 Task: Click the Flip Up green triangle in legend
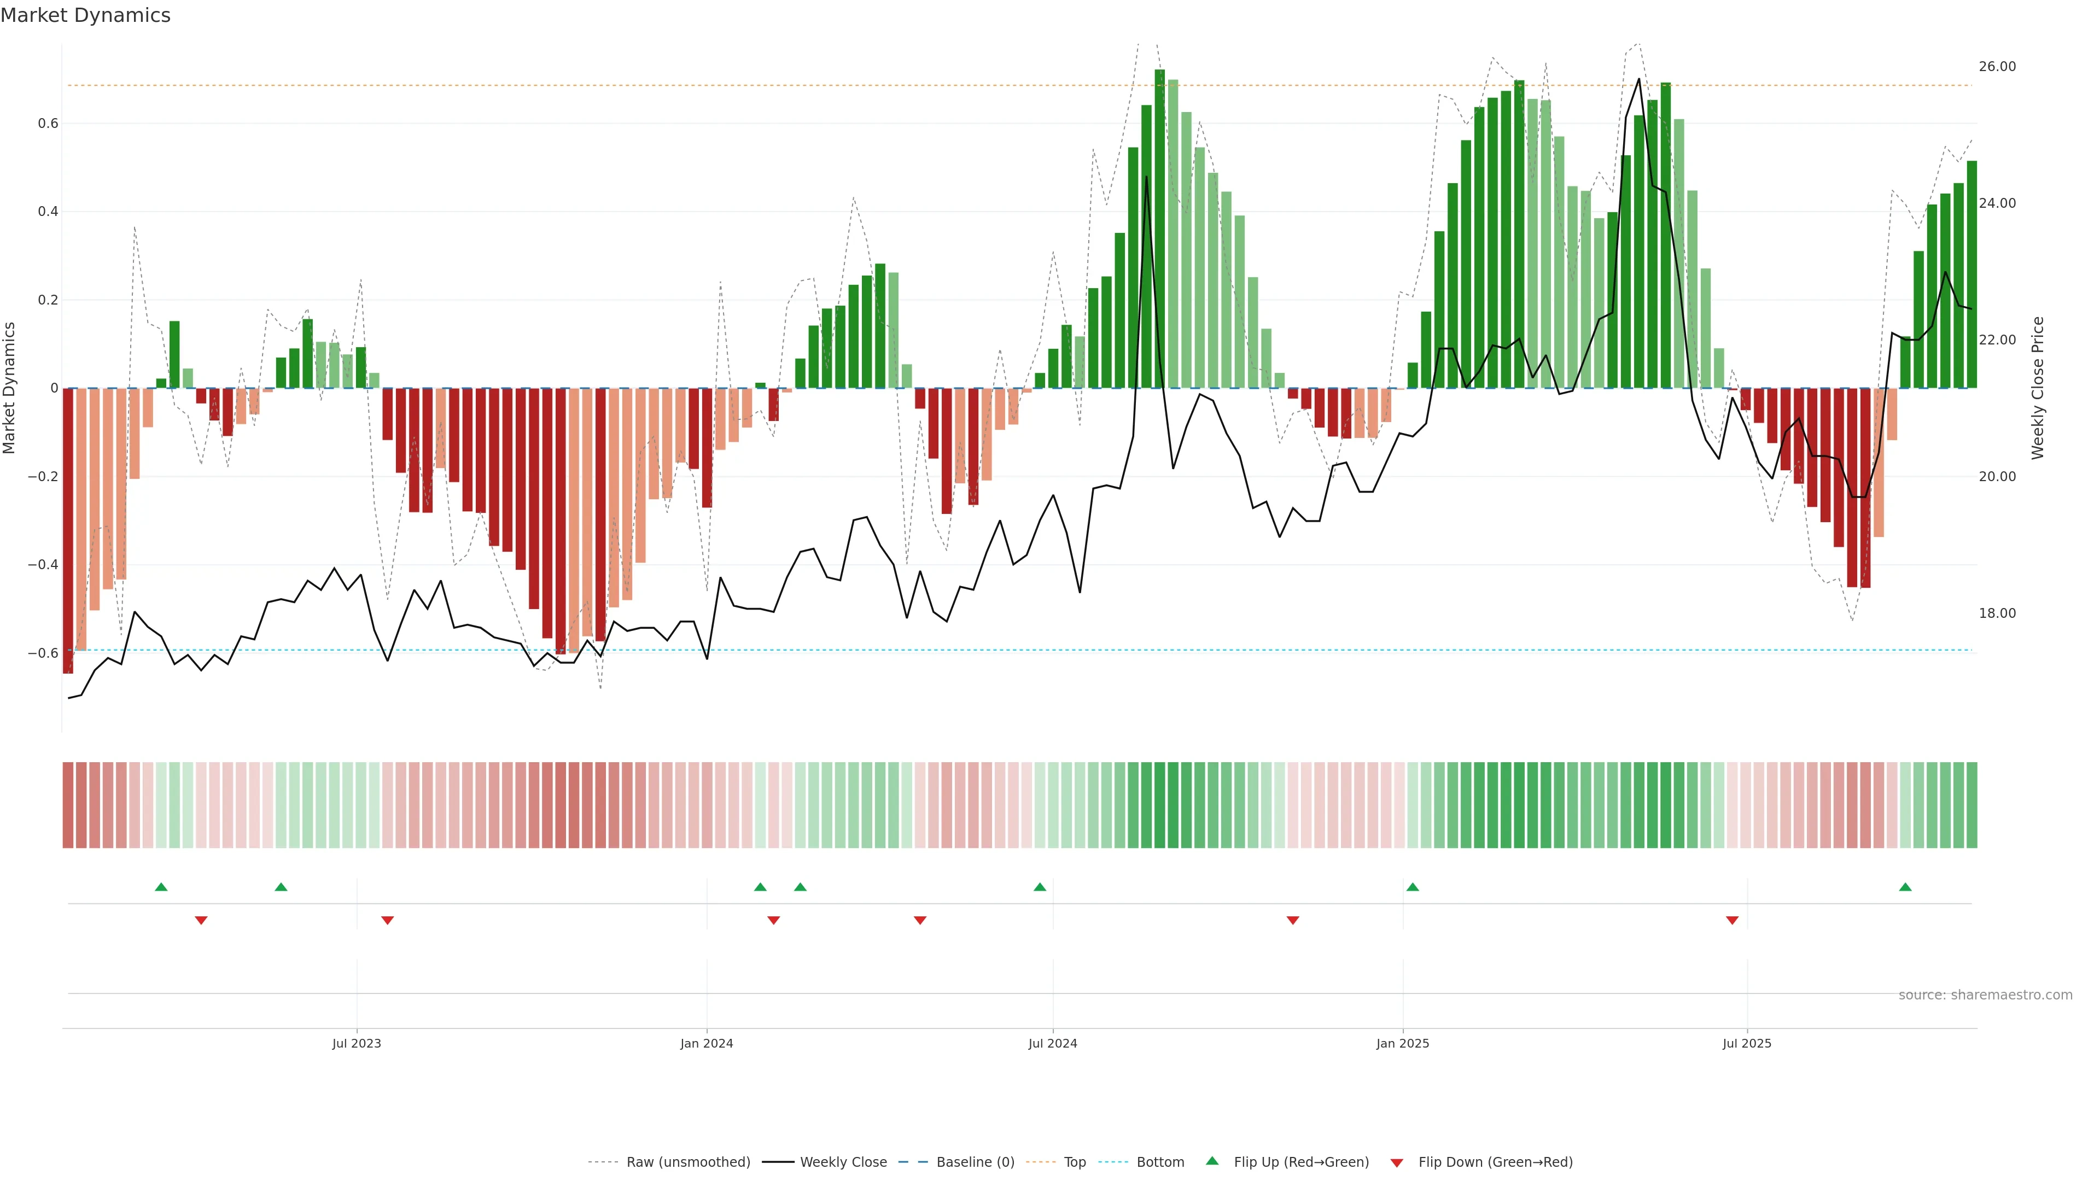1212,1161
